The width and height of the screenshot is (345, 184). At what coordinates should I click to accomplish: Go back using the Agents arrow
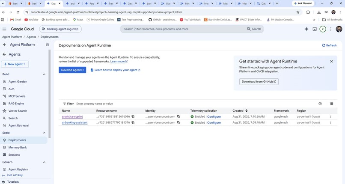(x=4, y=54)
